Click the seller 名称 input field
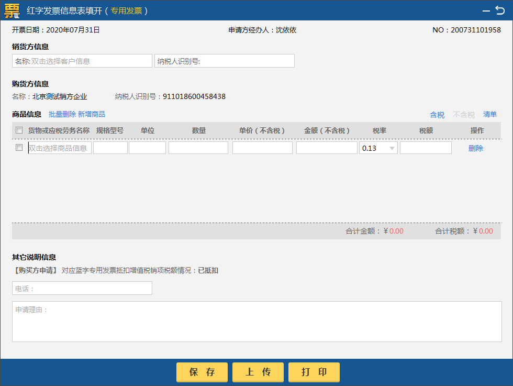 pyautogui.click(x=82, y=61)
